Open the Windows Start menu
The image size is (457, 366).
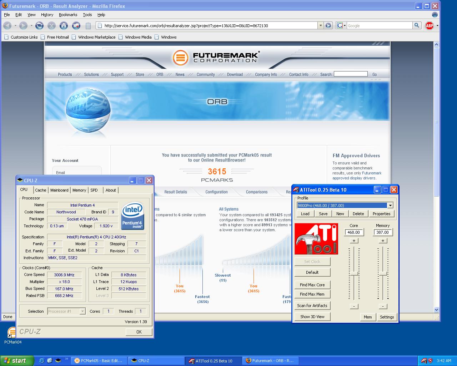17,361
